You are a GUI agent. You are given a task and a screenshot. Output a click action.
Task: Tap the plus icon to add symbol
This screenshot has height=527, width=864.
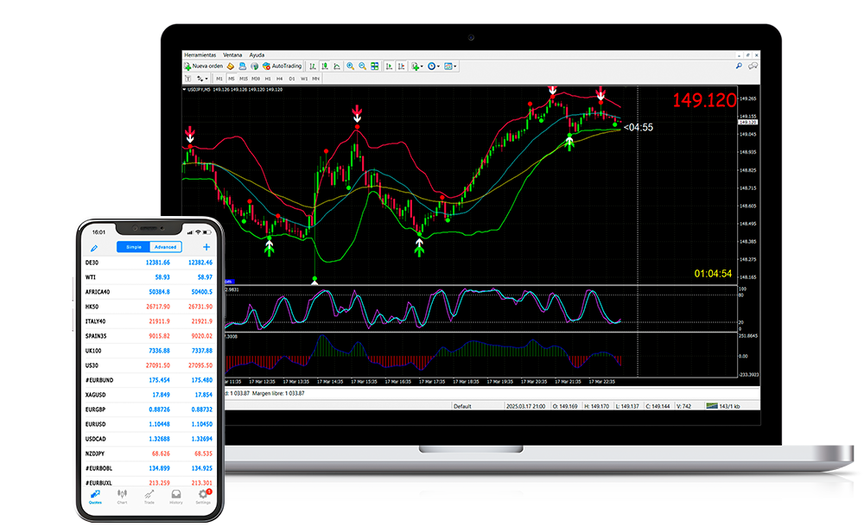206,247
